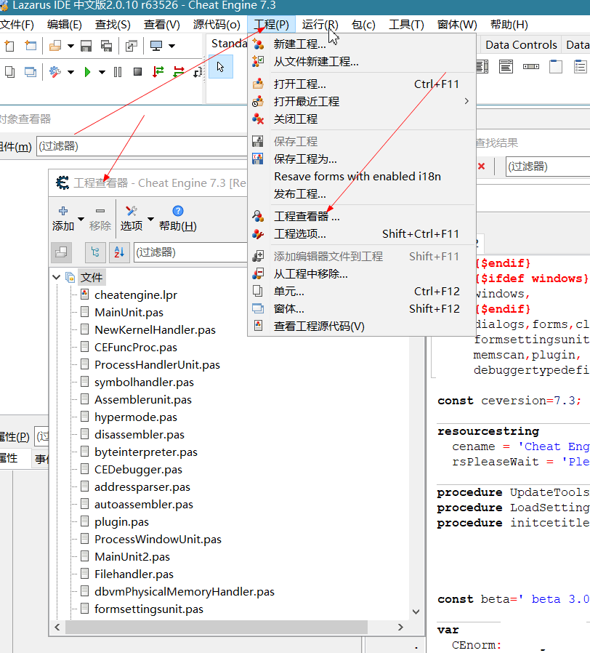This screenshot has height=653, width=590.
Task: Open the 工具(T) menu
Action: [x=406, y=25]
